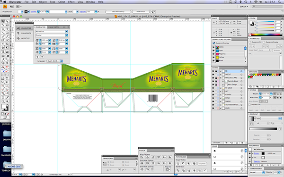Select the Magic Wand tool
The width and height of the screenshot is (284, 177).
tap(3, 25)
